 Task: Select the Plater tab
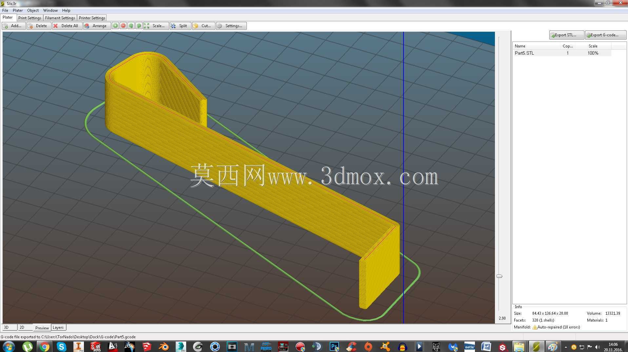click(x=8, y=18)
